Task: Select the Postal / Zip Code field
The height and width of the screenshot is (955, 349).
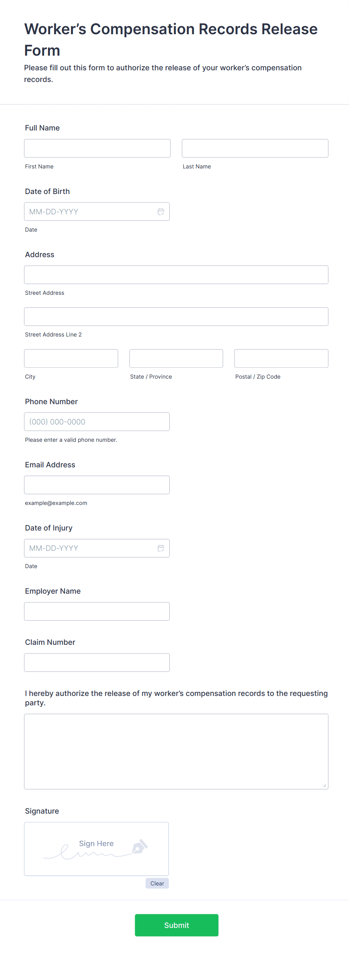Action: 281,358
